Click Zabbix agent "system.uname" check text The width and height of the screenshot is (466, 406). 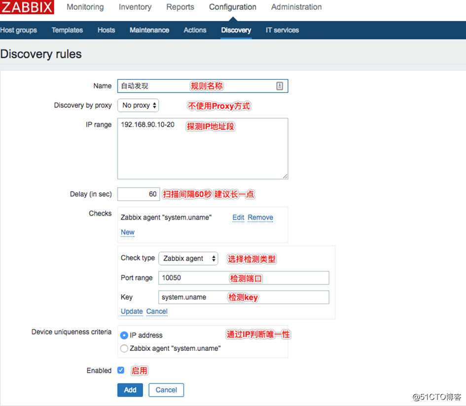point(166,217)
